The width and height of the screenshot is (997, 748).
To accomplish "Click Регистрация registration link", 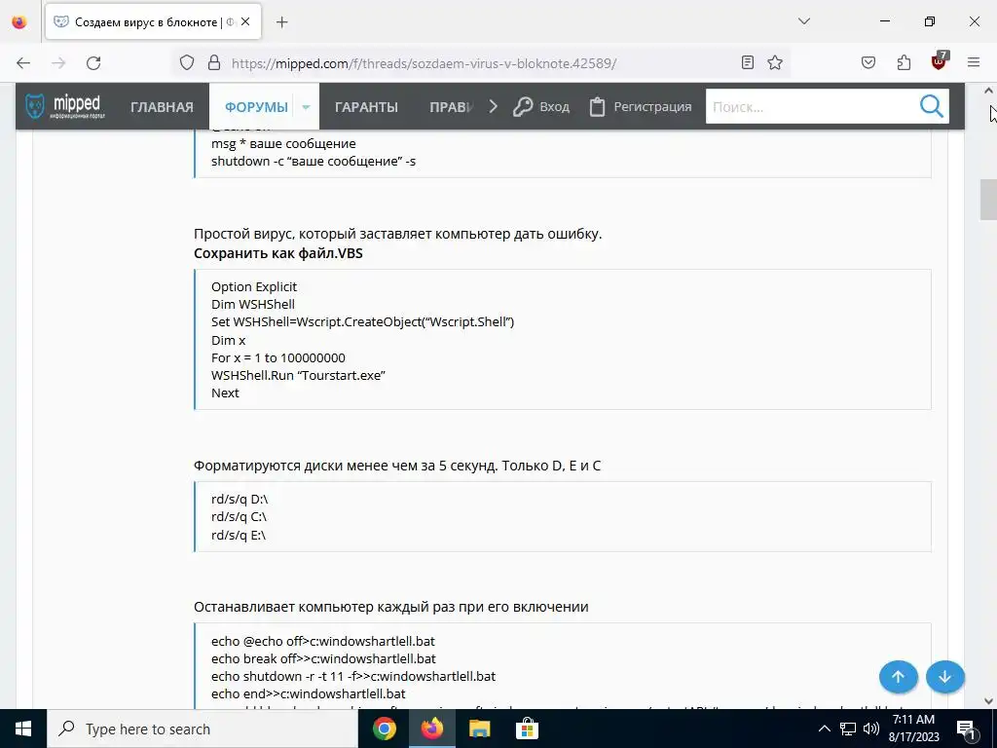I will pyautogui.click(x=641, y=107).
